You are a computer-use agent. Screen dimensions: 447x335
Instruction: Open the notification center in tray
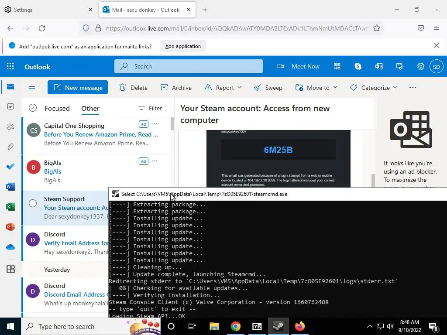pos(433,326)
